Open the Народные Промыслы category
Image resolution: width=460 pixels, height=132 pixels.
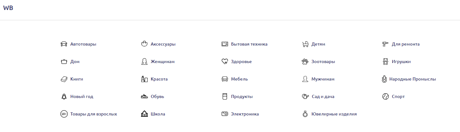click(412, 79)
